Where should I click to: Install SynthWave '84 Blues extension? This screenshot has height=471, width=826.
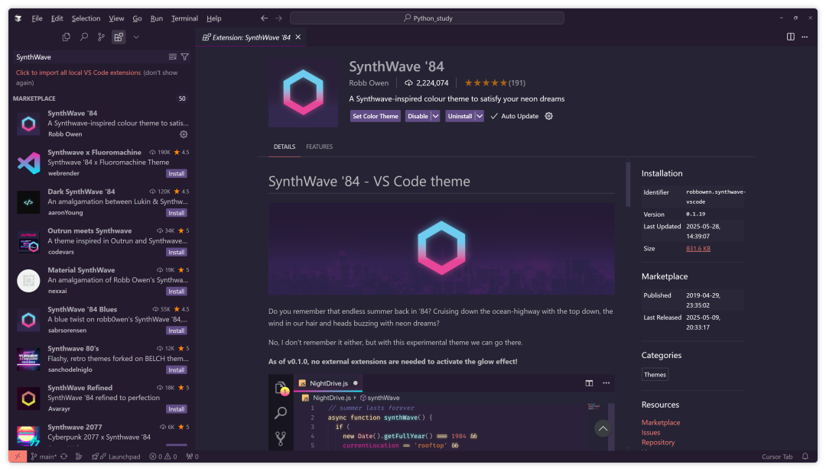177,331
